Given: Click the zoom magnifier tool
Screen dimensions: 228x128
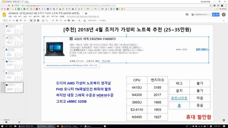Looking at the screenshot, I should click(25, 21).
